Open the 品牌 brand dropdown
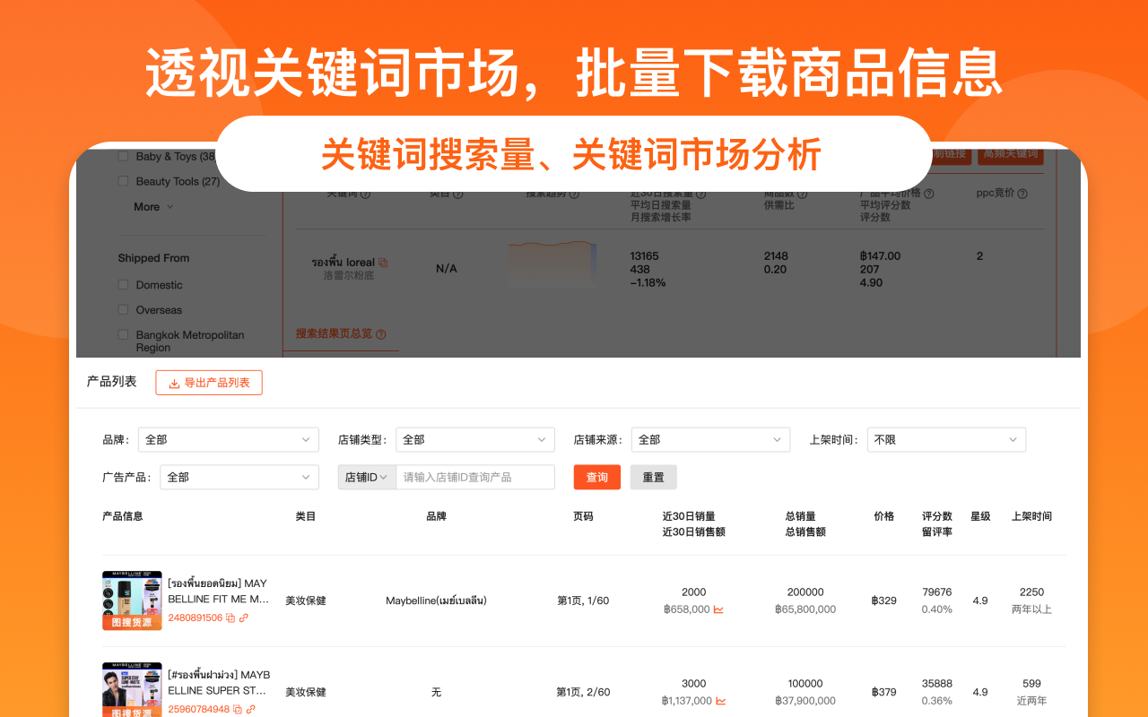Viewport: 1148px width, 717px height. pyautogui.click(x=229, y=439)
